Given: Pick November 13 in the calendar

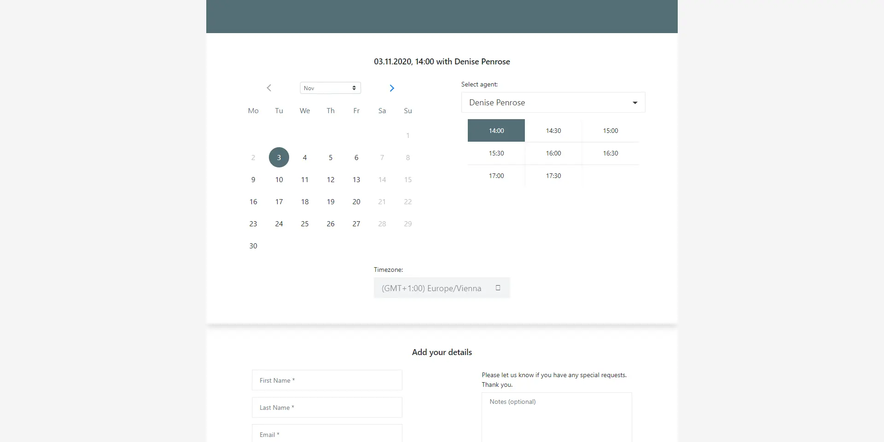Looking at the screenshot, I should tap(356, 179).
